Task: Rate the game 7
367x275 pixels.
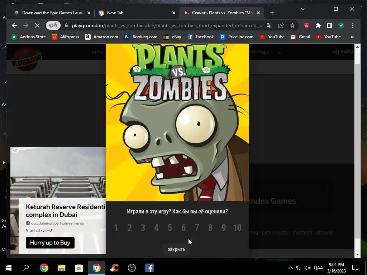Action: click(197, 228)
